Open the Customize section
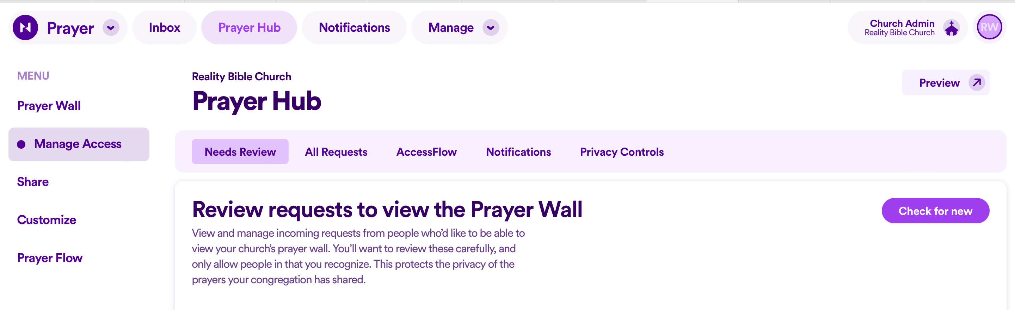 [x=47, y=220]
